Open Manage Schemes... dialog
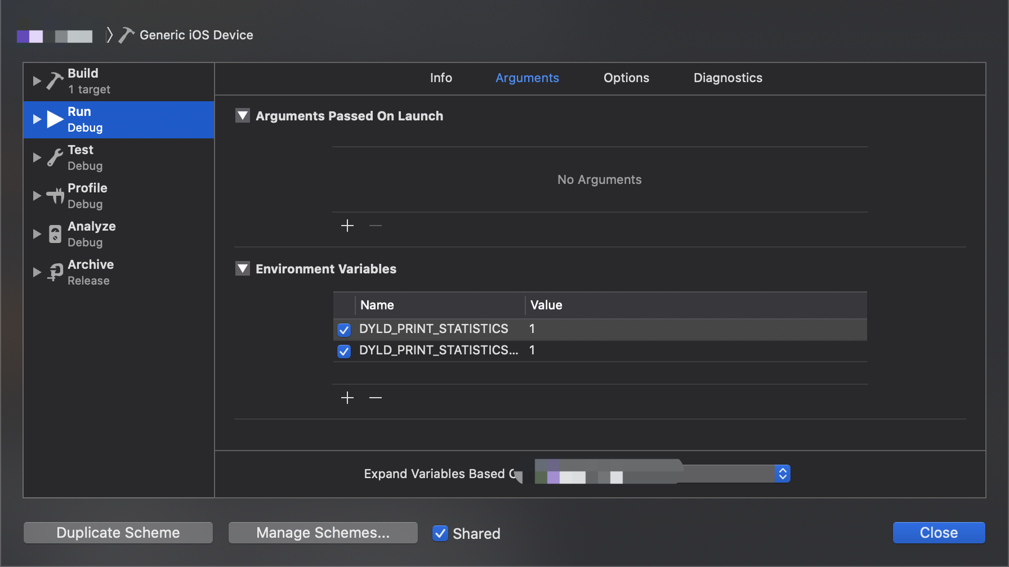Viewport: 1009px width, 567px height. (x=323, y=533)
